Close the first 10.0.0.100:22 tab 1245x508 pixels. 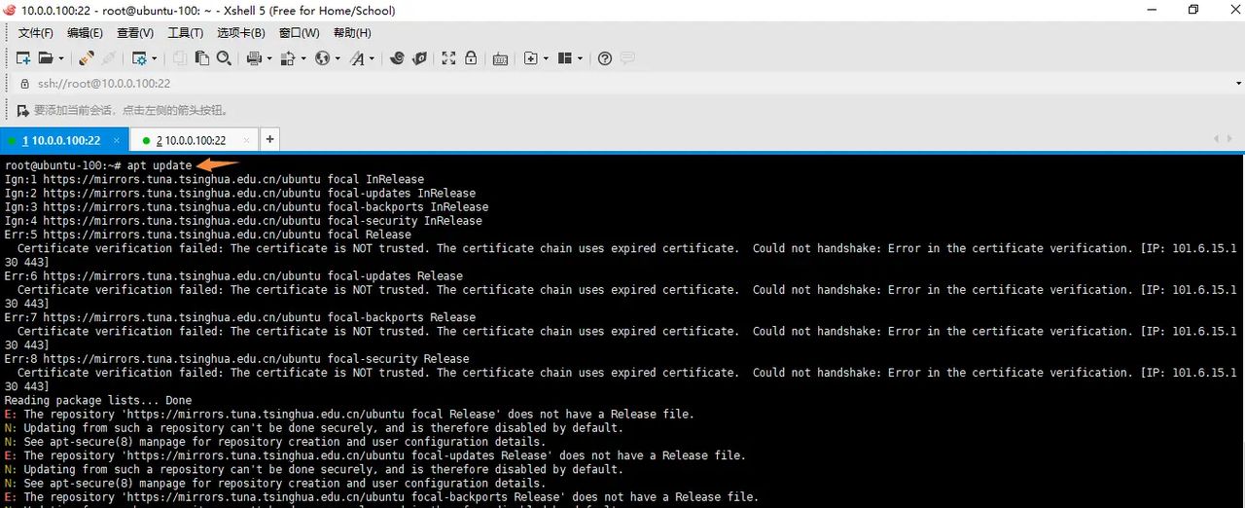117,140
